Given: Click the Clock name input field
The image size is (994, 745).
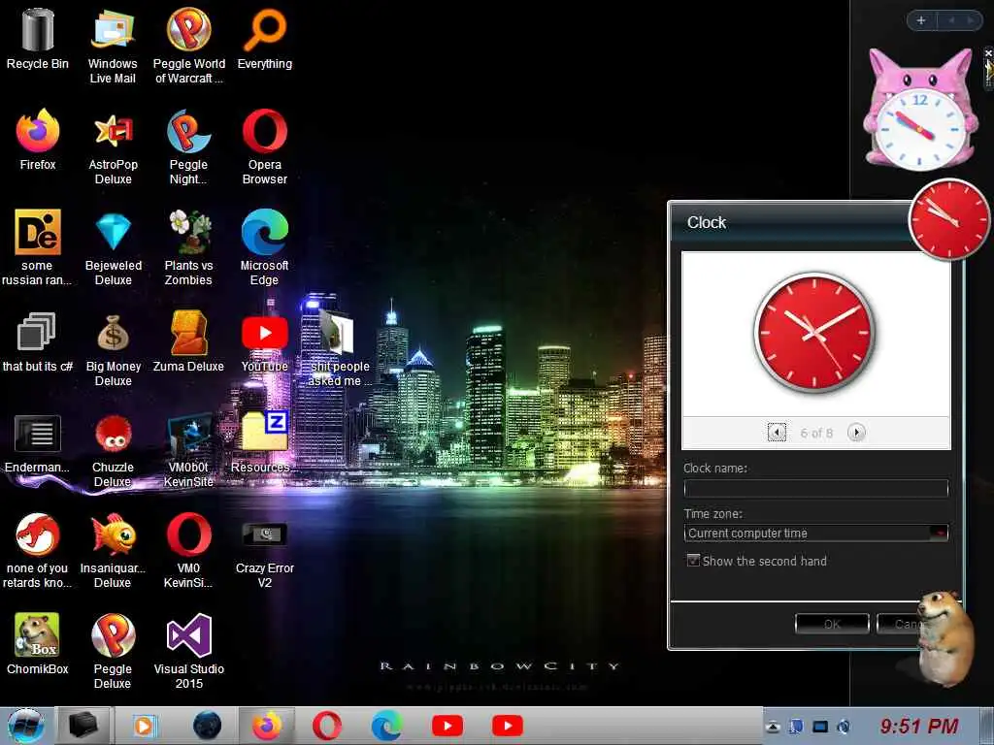Looking at the screenshot, I should pos(816,488).
